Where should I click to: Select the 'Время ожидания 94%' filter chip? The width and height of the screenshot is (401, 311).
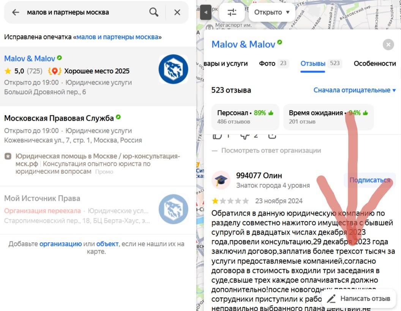click(328, 117)
